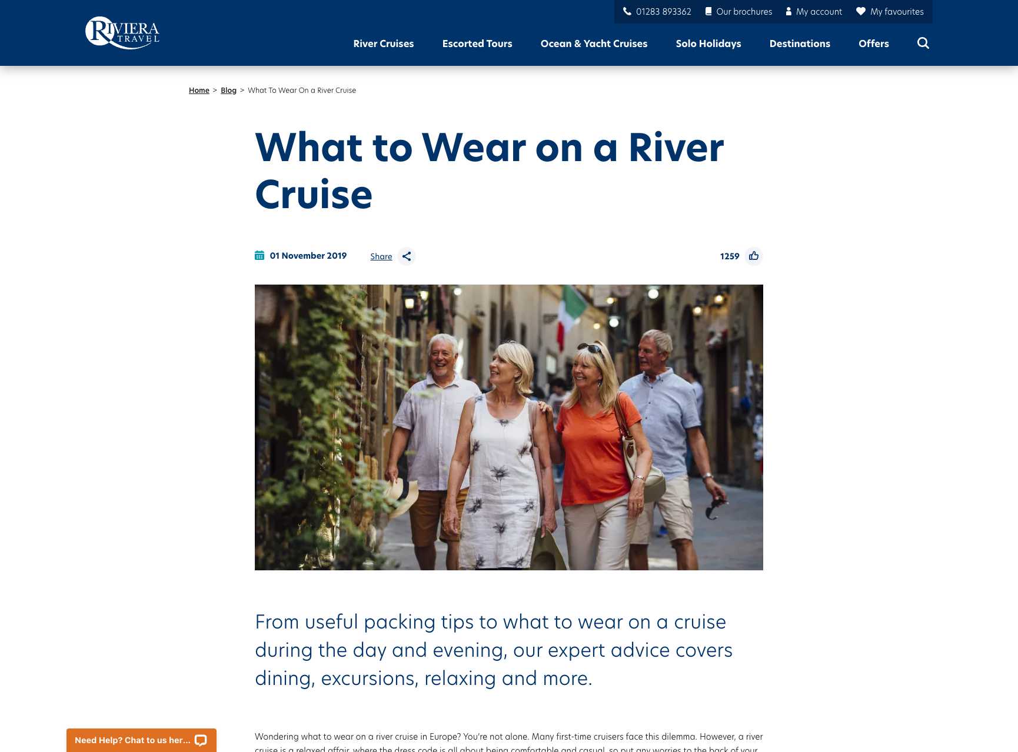The height and width of the screenshot is (752, 1018).
Task: Open the Blog breadcrumb link
Action: click(228, 90)
